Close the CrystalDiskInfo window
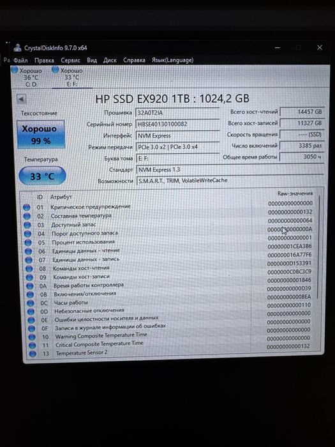 pos(320,48)
